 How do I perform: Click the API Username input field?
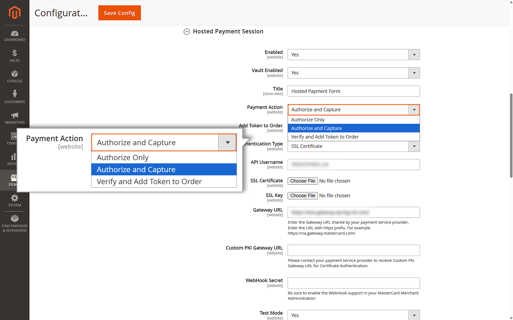(x=354, y=164)
